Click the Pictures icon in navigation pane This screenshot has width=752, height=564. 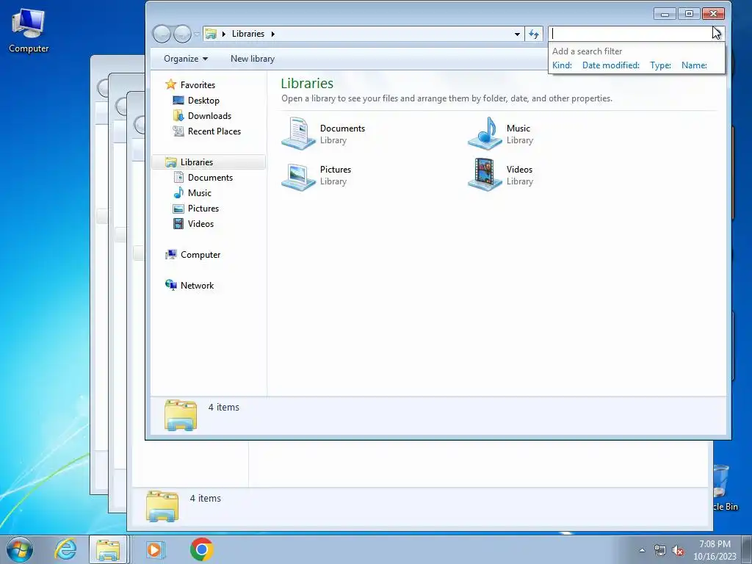click(178, 209)
